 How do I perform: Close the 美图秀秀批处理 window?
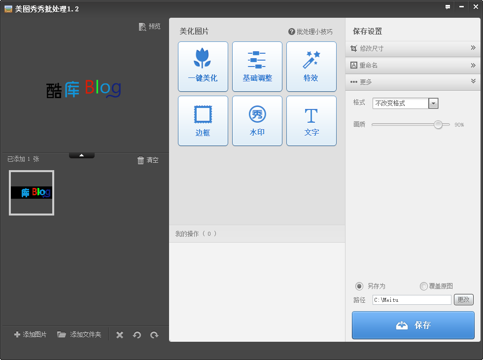(476, 7)
